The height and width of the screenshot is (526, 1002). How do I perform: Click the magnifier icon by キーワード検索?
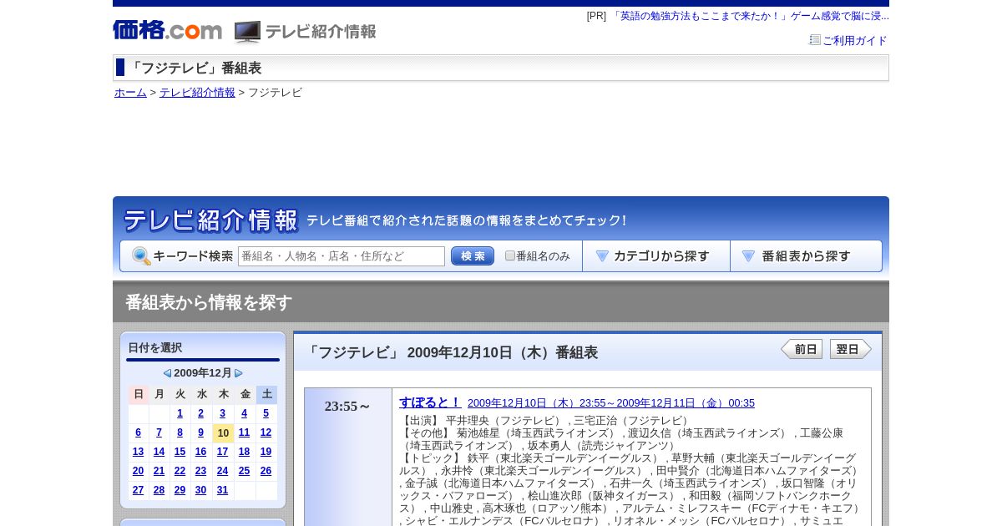pyautogui.click(x=141, y=256)
